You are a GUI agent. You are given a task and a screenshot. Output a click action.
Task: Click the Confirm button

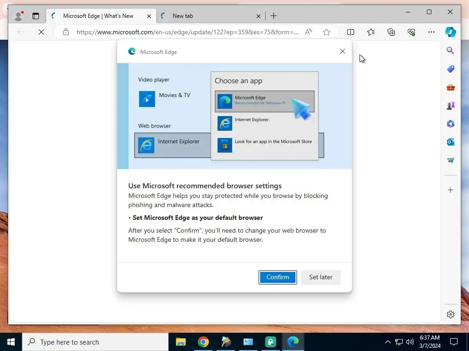pyautogui.click(x=278, y=277)
